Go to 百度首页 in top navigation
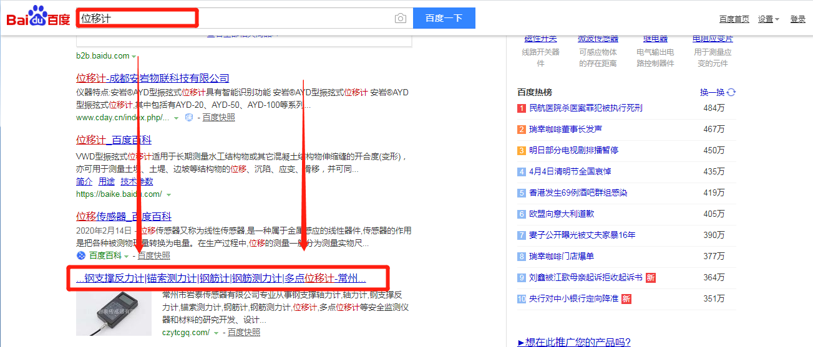 pyautogui.click(x=734, y=19)
